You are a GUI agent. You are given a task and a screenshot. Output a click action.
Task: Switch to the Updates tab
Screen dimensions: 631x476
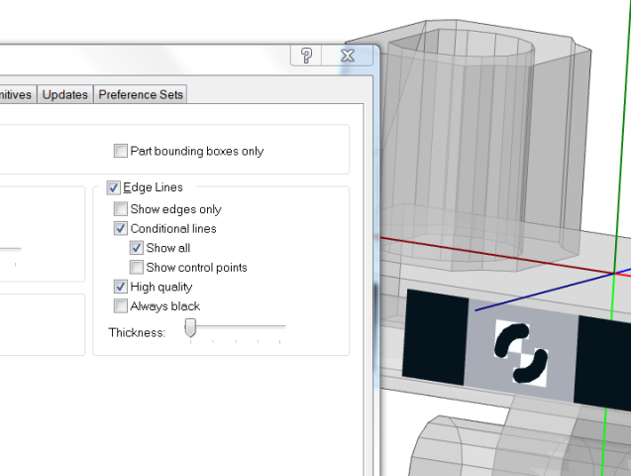(x=65, y=95)
